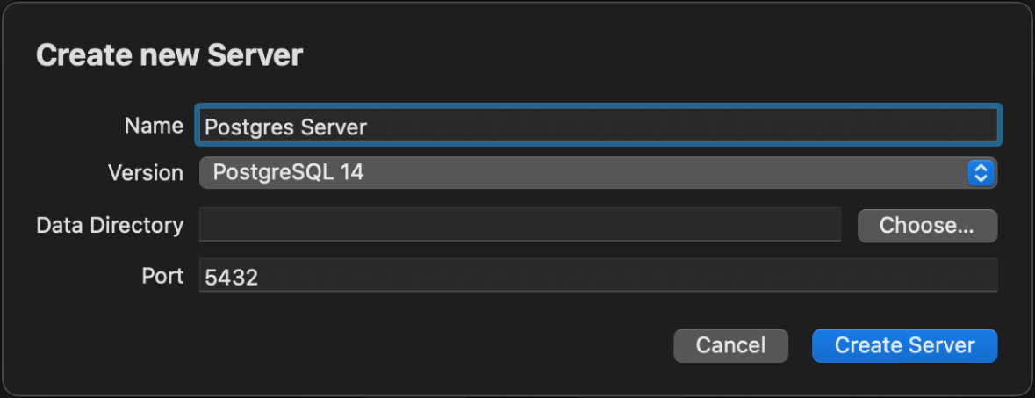This screenshot has width=1035, height=398.
Task: Click the '5432' value in Port field
Action: pyautogui.click(x=231, y=278)
